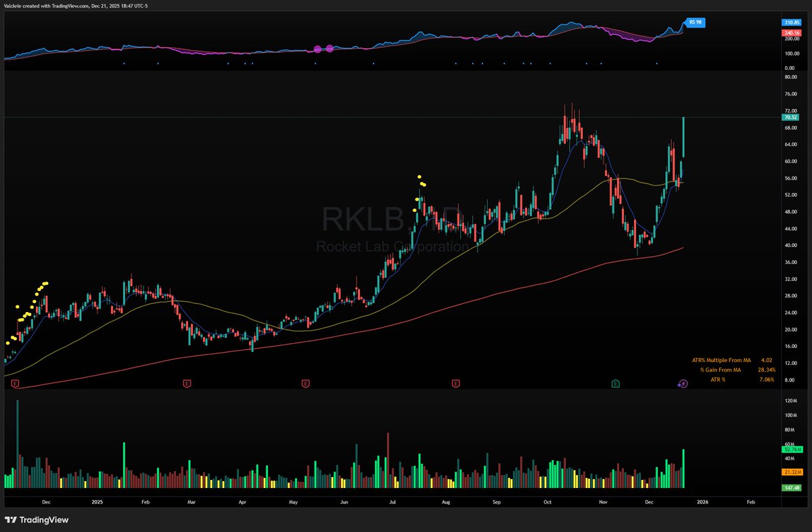Viewport: 812px width, 532px height.
Task: Select the orange 21.32M volume label
Action: click(x=792, y=472)
